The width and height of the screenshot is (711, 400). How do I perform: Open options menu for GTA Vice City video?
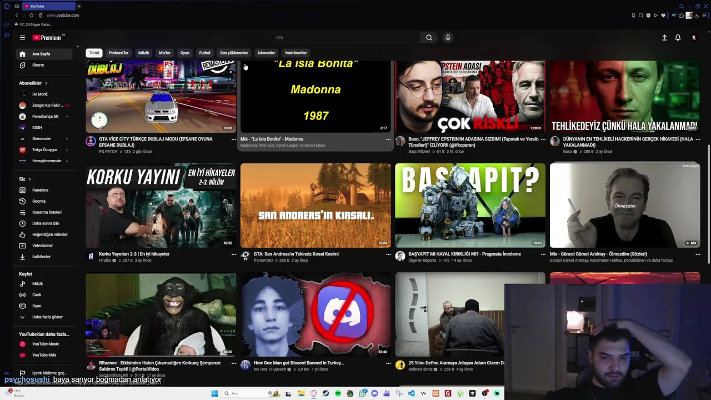pyautogui.click(x=233, y=139)
